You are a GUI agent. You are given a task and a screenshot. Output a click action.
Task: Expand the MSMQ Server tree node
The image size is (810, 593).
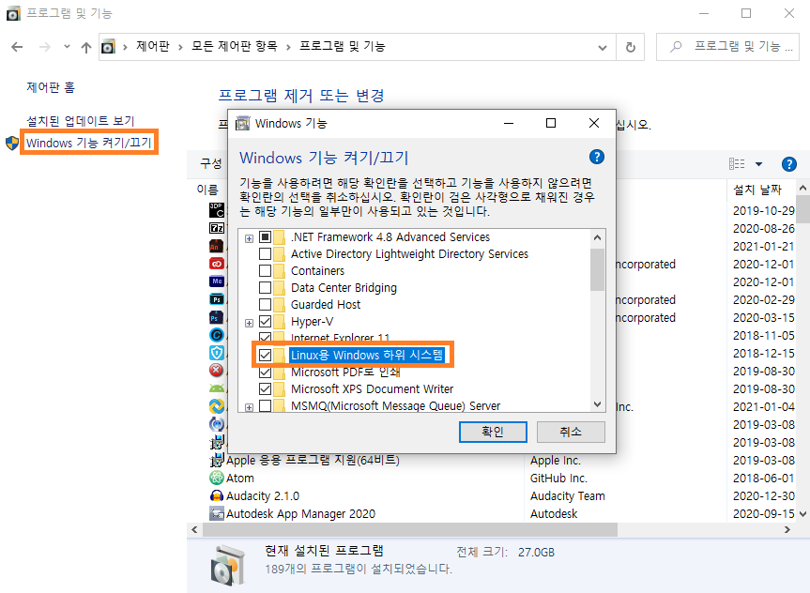249,407
